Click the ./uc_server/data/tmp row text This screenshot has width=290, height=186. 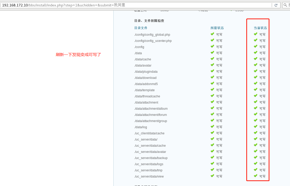pos(148,170)
